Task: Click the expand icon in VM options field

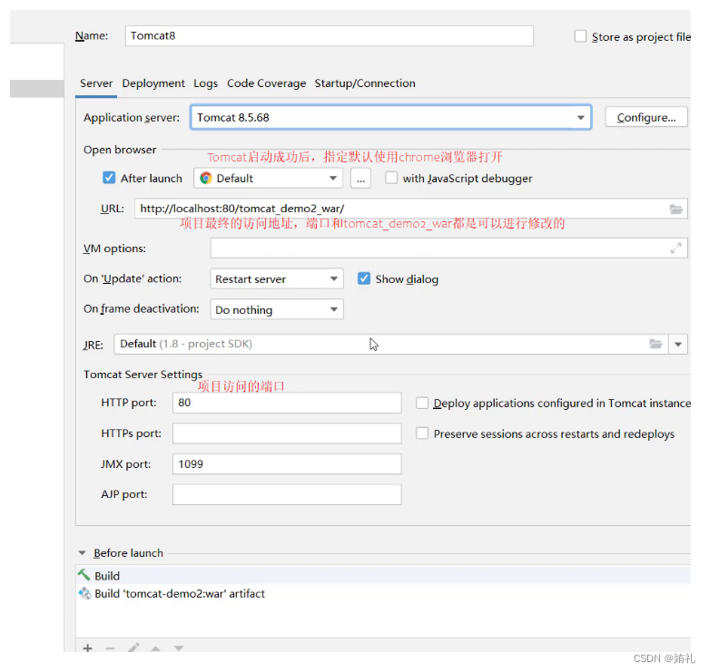Action: [676, 248]
